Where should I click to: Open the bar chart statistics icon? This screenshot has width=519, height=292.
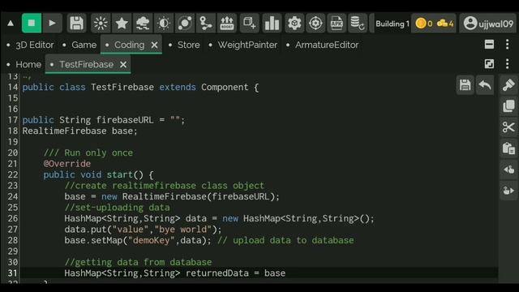(x=272, y=24)
